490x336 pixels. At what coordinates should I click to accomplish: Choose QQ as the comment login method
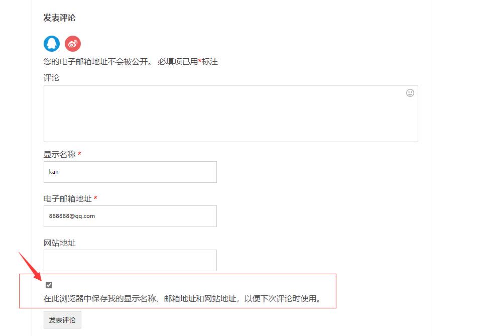pyautogui.click(x=51, y=44)
